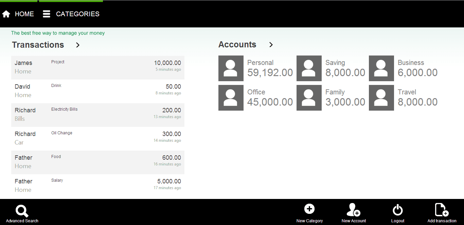The width and height of the screenshot is (464, 225).
Task: Click the Project description text
Action: click(x=58, y=62)
